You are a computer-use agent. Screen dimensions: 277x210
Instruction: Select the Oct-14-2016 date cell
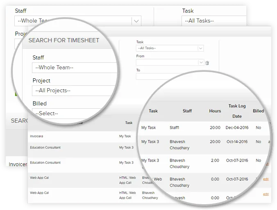pyautogui.click(x=237, y=142)
